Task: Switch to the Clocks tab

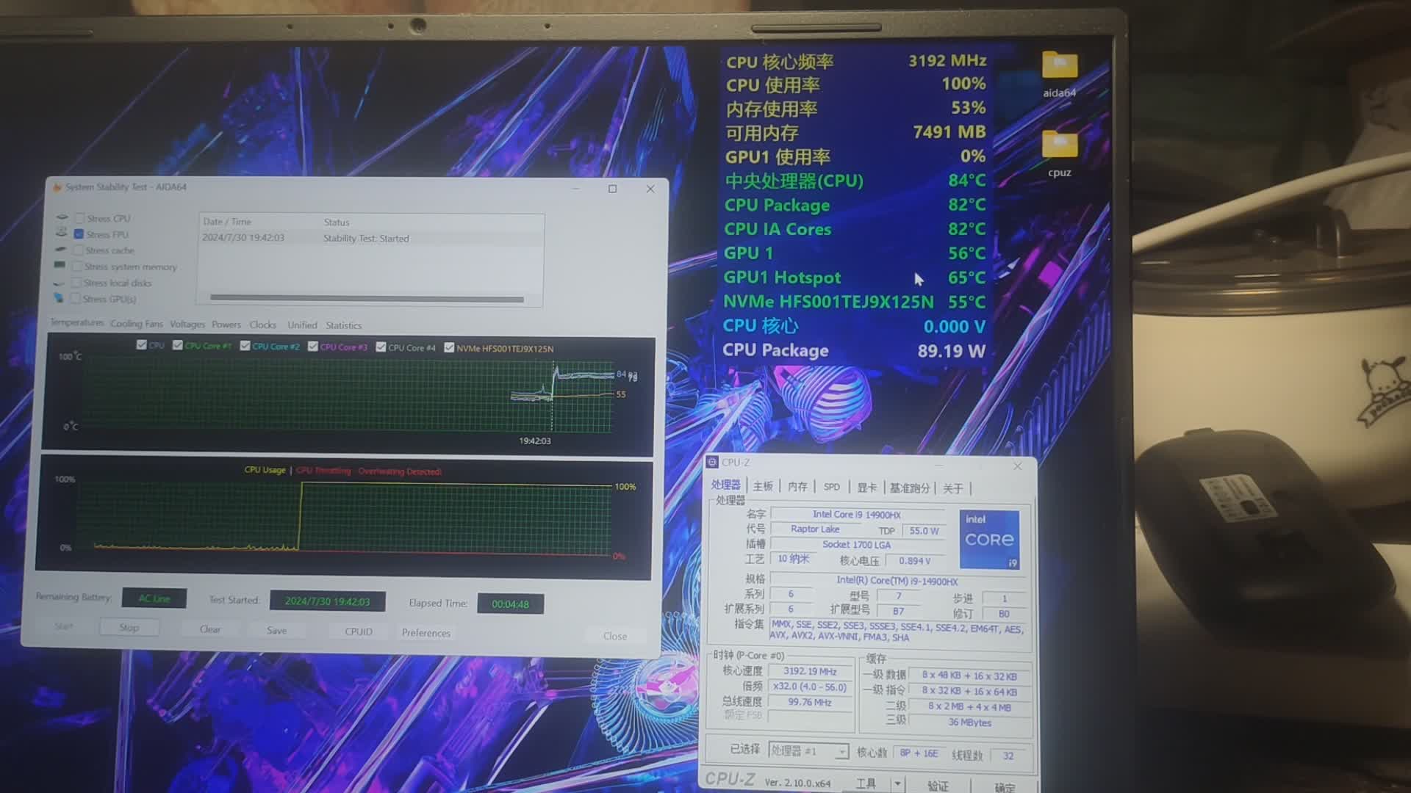Action: [262, 325]
